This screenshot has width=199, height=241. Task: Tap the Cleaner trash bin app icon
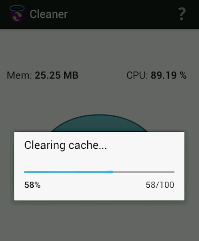coord(17,14)
